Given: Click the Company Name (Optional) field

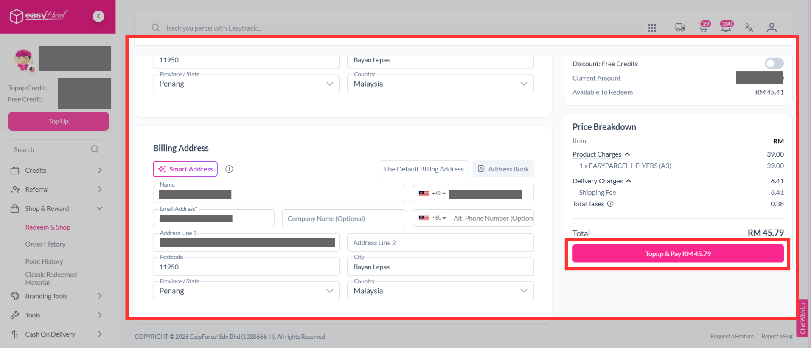Looking at the screenshot, I should 344,219.
